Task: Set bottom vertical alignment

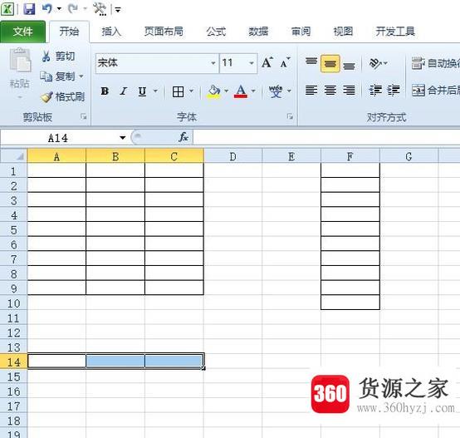Action: tap(349, 65)
